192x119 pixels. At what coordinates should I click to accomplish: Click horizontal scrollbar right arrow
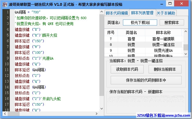click(97, 114)
